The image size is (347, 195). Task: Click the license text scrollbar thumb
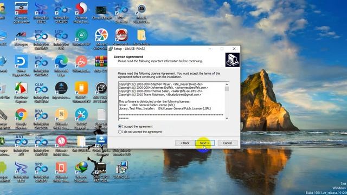pos(227,89)
